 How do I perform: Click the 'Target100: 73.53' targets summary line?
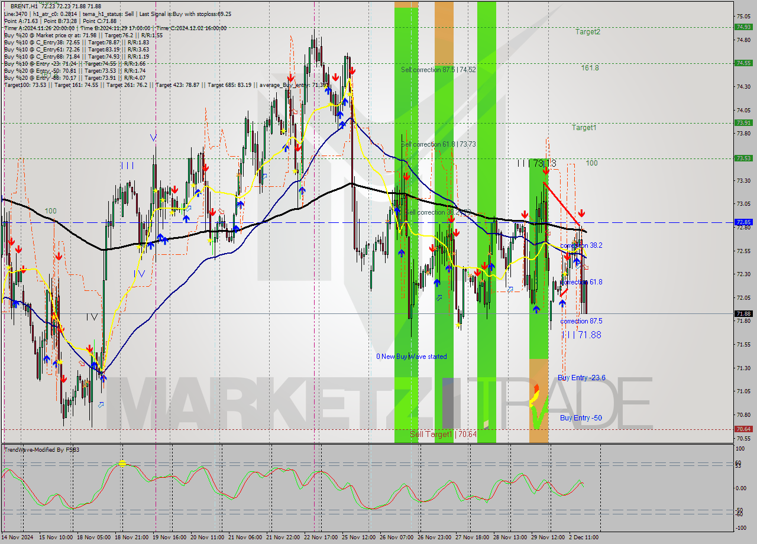[166, 85]
